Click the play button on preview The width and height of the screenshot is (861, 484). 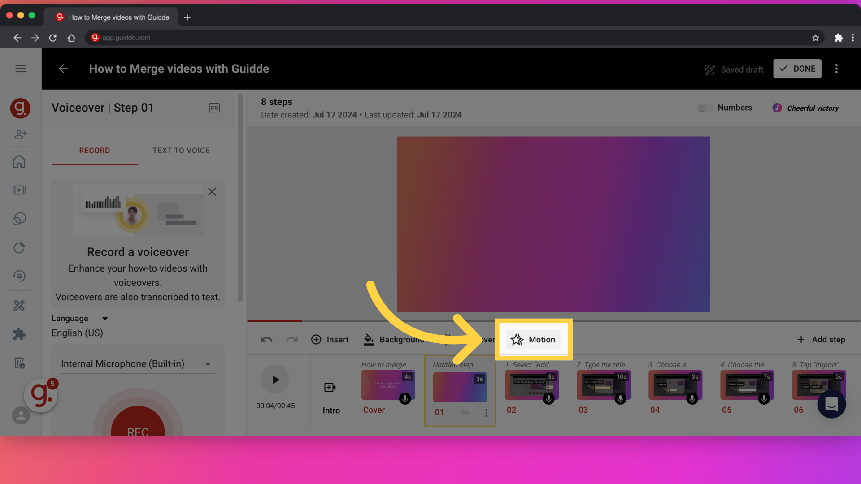tap(275, 380)
